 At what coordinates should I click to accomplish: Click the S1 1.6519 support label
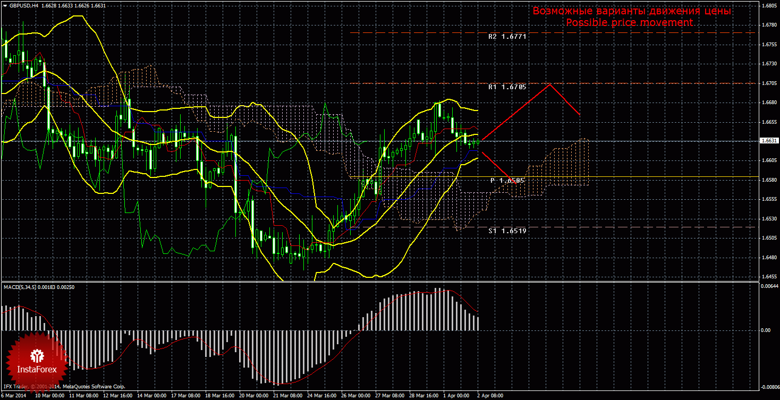(x=507, y=231)
